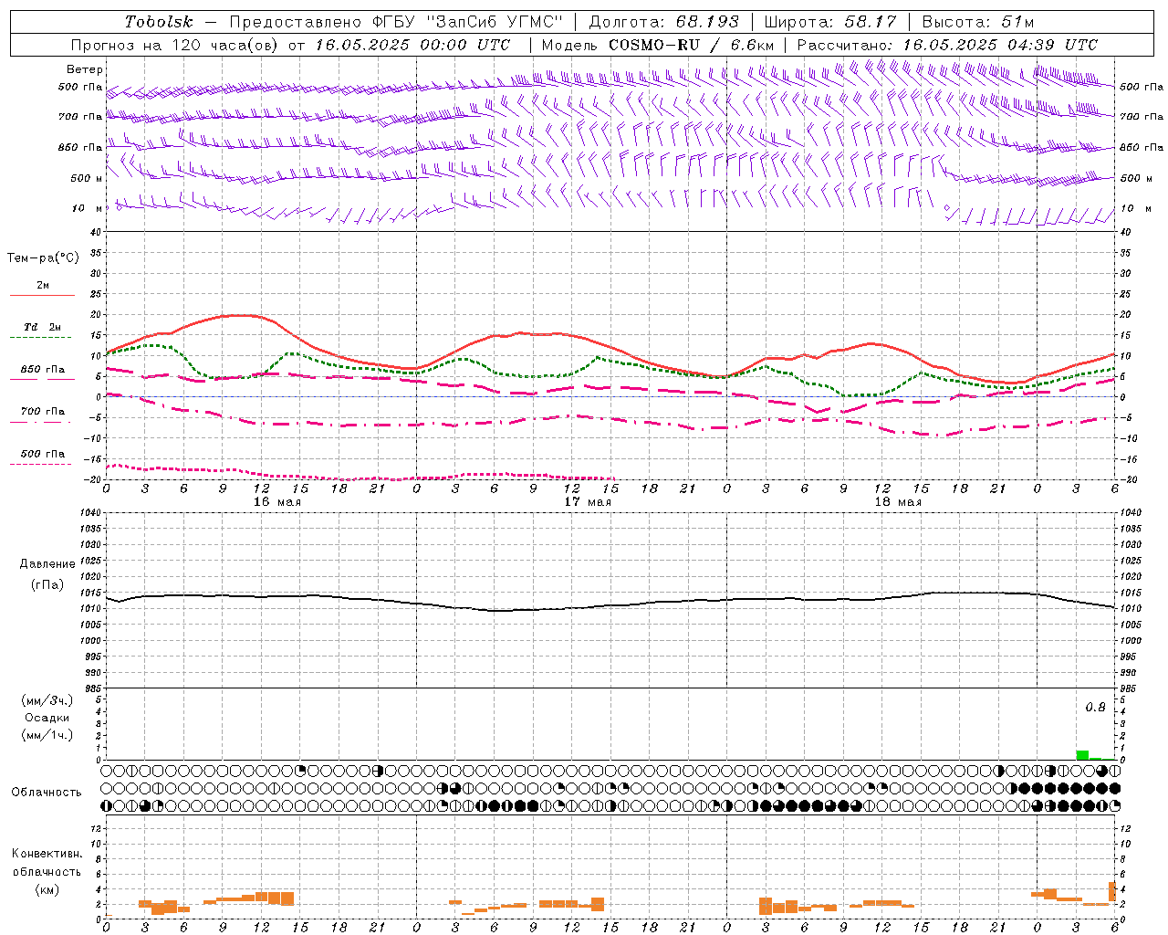Click the 'Прогноз на 120 часа(ов)' text
This screenshot has width=1168, height=935.
pos(174,45)
